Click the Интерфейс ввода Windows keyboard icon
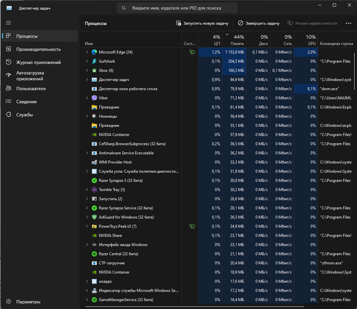The image size is (357, 309). [94, 245]
